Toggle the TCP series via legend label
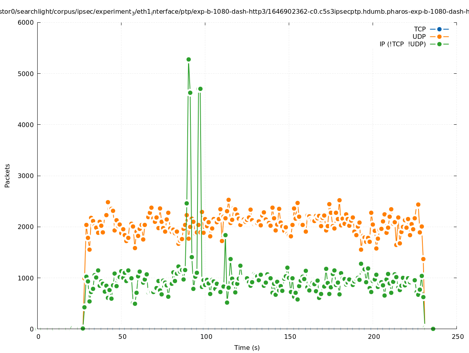The width and height of the screenshot is (469, 353). [420, 29]
